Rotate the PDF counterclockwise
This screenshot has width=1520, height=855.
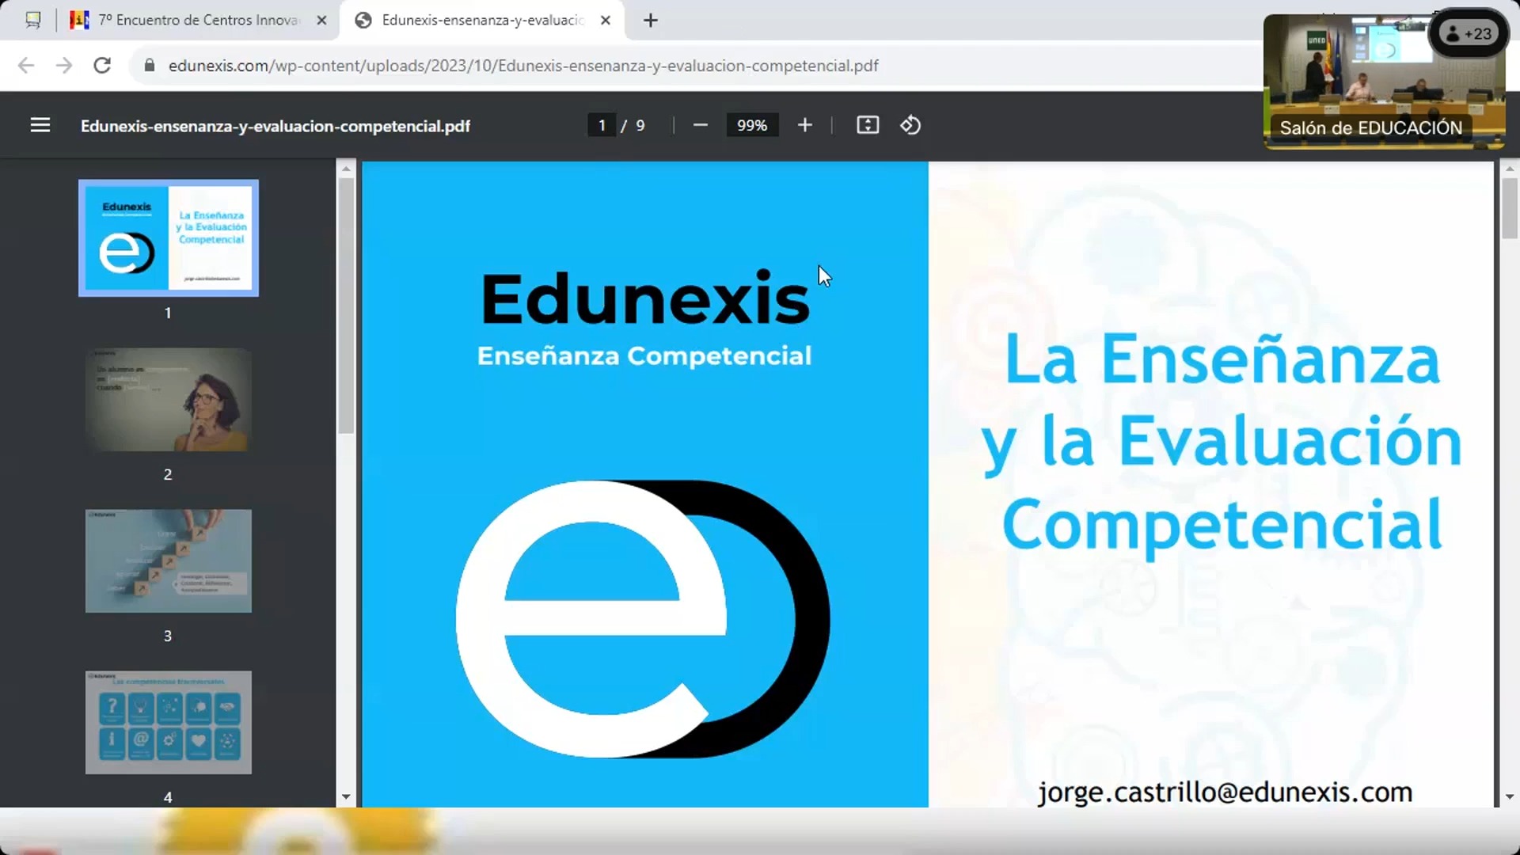[910, 125]
